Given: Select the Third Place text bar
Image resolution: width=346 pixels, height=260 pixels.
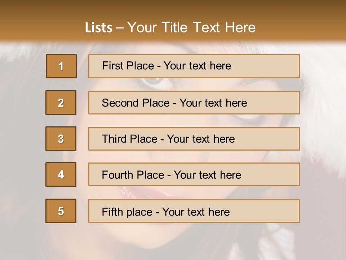Looking at the screenshot, I should tap(194, 139).
